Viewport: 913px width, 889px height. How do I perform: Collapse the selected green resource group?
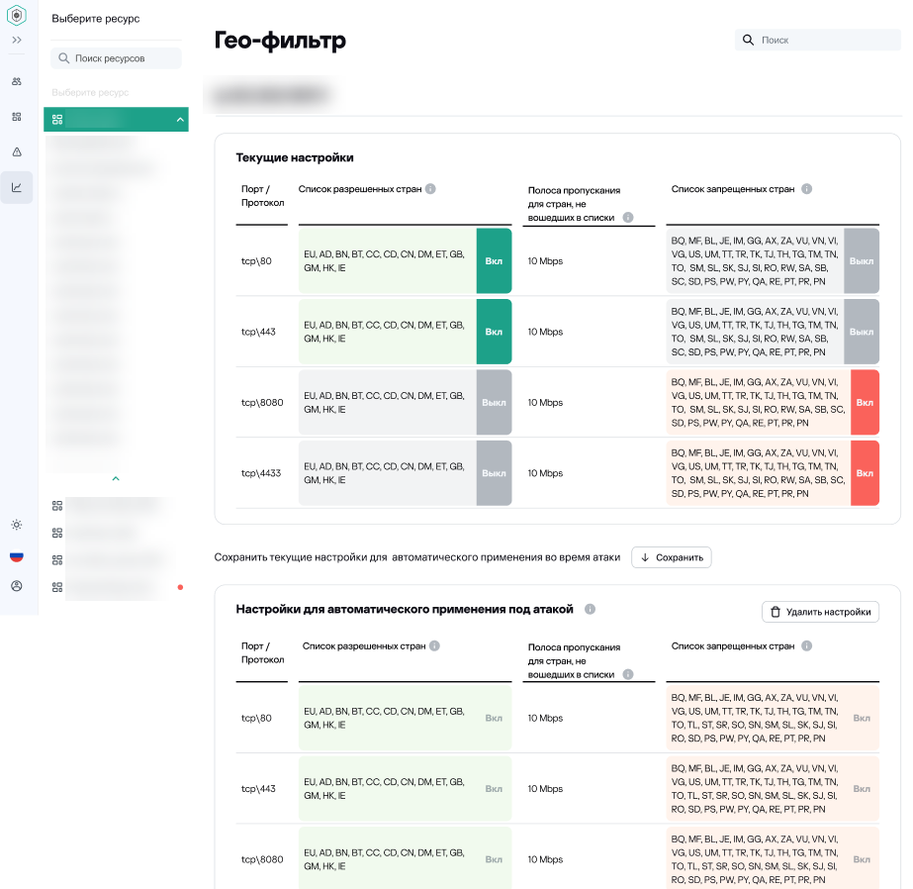click(x=179, y=120)
